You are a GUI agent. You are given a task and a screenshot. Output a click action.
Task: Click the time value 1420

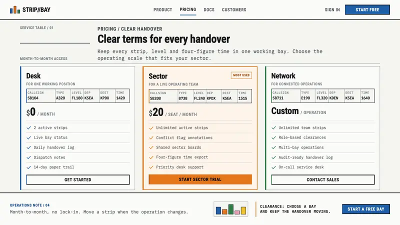(x=120, y=98)
